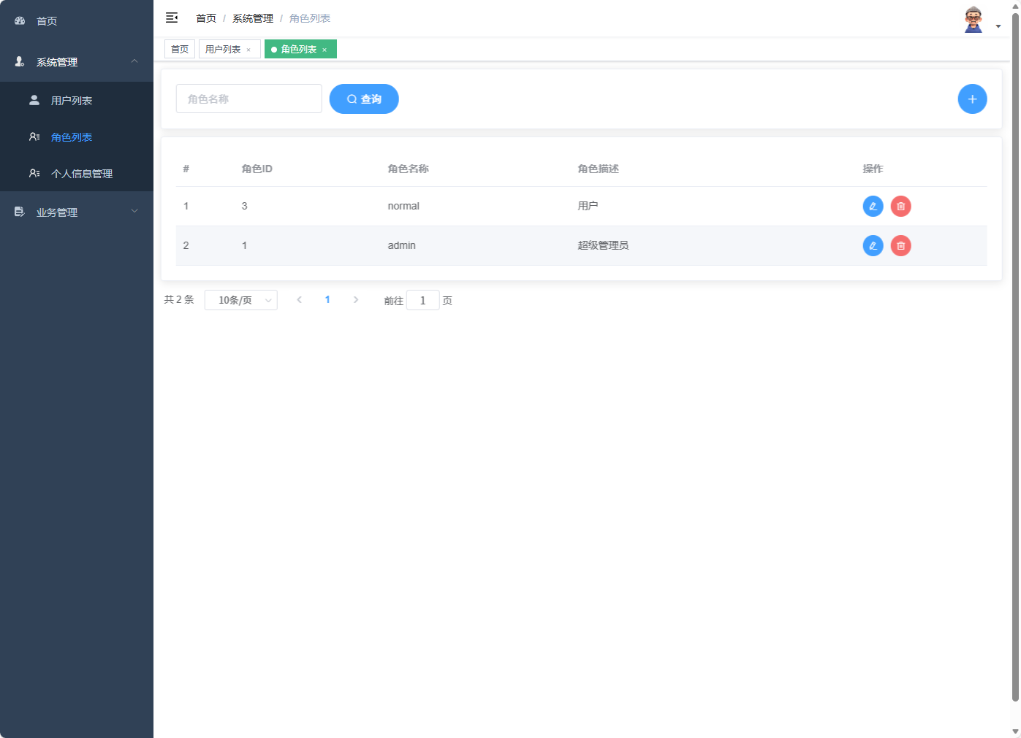The width and height of the screenshot is (1021, 738).
Task: Click the role icon next to 角色列表
Action: (34, 137)
